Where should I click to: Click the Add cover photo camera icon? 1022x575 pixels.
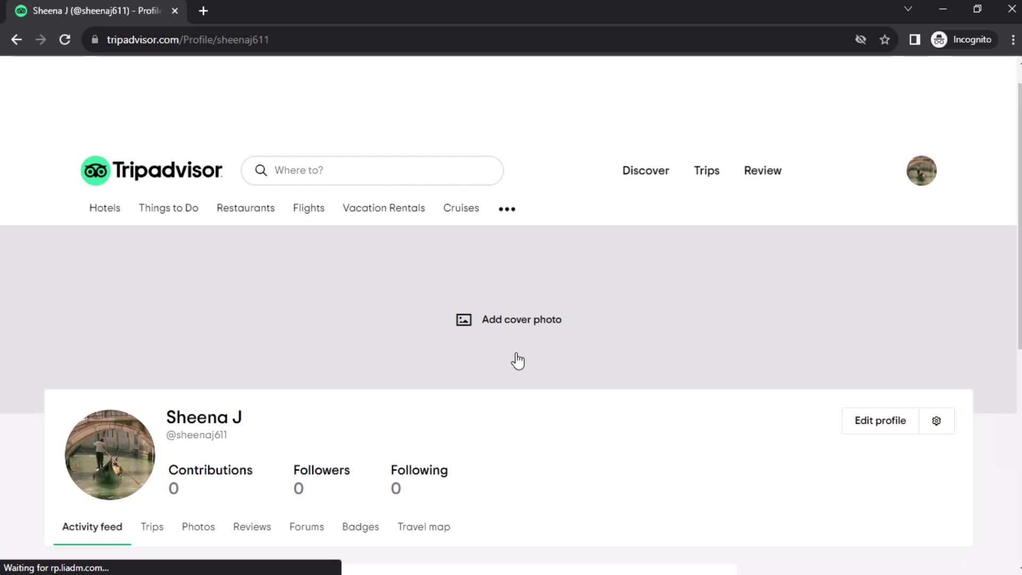463,319
